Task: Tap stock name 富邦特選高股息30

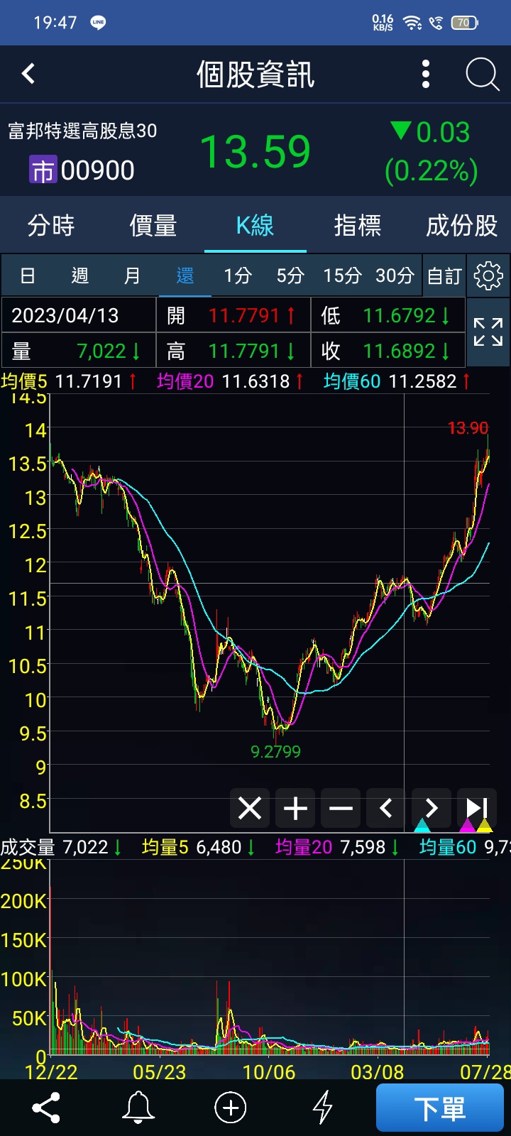Action: [x=82, y=131]
